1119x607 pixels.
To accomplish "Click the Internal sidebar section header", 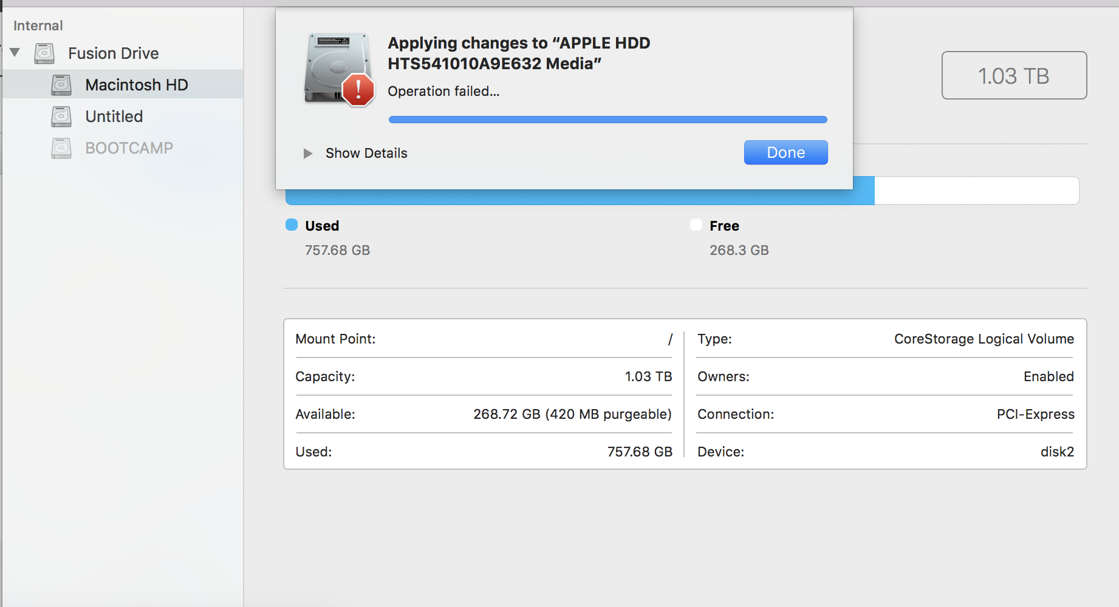I will [x=38, y=25].
